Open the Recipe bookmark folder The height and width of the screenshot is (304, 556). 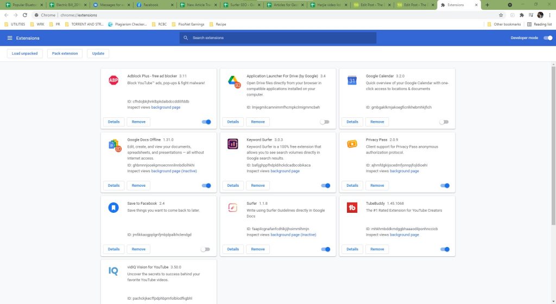[217, 24]
